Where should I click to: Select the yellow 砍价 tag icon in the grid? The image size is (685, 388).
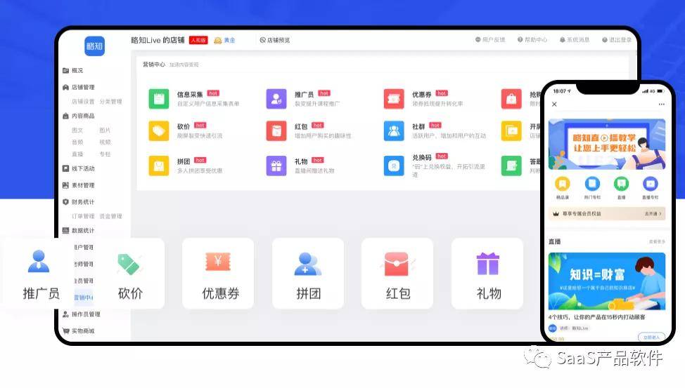(x=158, y=131)
